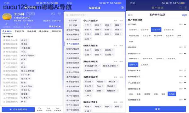Image resolution: width=189 pixels, height=113 pixels.
Task: Collapse the 亲子学校 filter section
Action: (185, 24)
